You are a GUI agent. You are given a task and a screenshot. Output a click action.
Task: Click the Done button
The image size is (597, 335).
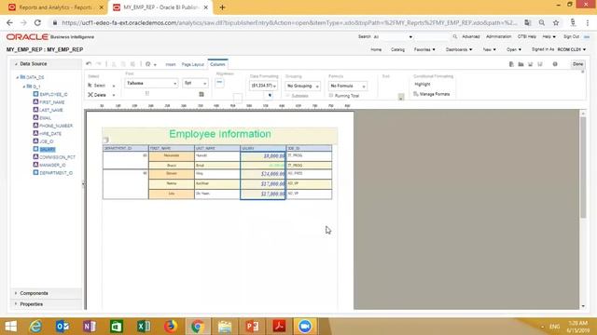578,64
